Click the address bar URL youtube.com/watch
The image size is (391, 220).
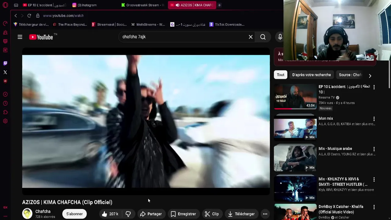[x=63, y=16]
